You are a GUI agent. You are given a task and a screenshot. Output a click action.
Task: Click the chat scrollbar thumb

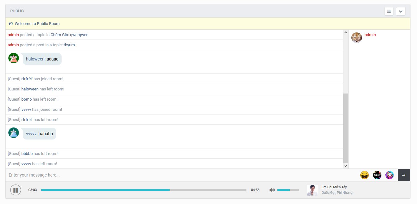[346, 128]
